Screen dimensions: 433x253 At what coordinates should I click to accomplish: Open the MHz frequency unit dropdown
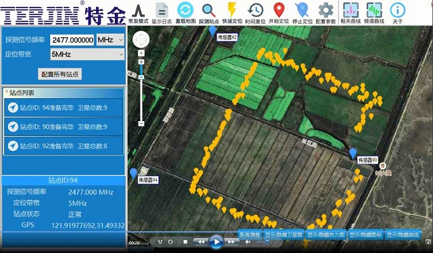pyautogui.click(x=110, y=40)
